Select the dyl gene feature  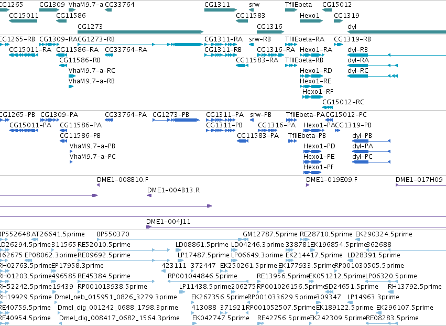pos(397,32)
